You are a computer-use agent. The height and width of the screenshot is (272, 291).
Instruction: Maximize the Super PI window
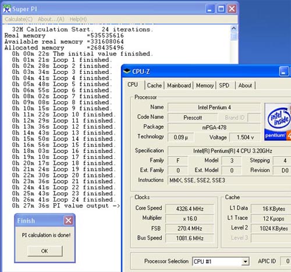221,9
